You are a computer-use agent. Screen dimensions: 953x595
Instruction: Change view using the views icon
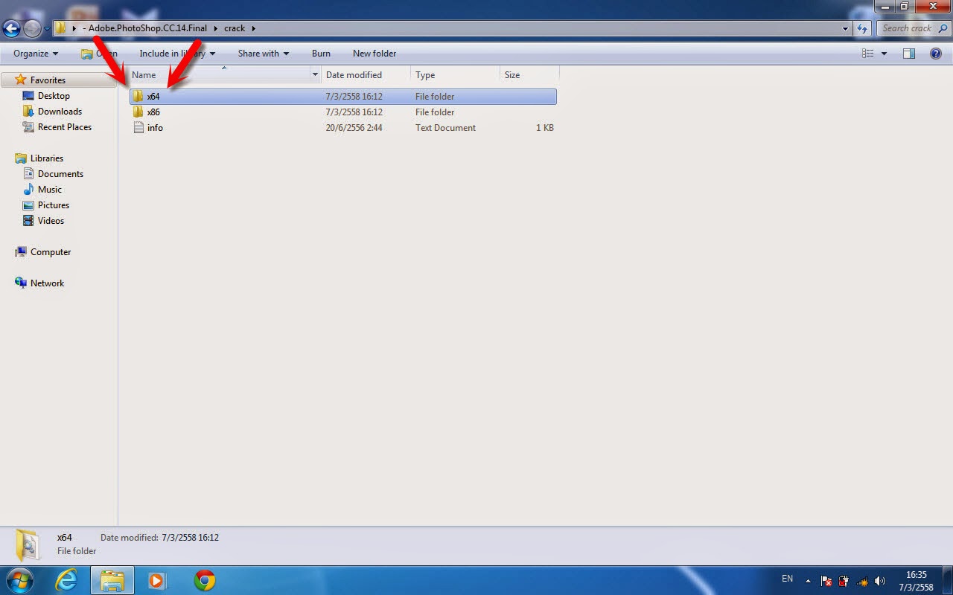(x=867, y=54)
